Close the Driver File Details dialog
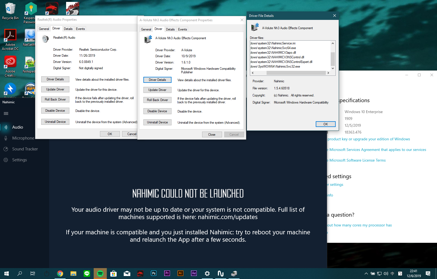The height and width of the screenshot is (279, 437). pos(334,16)
